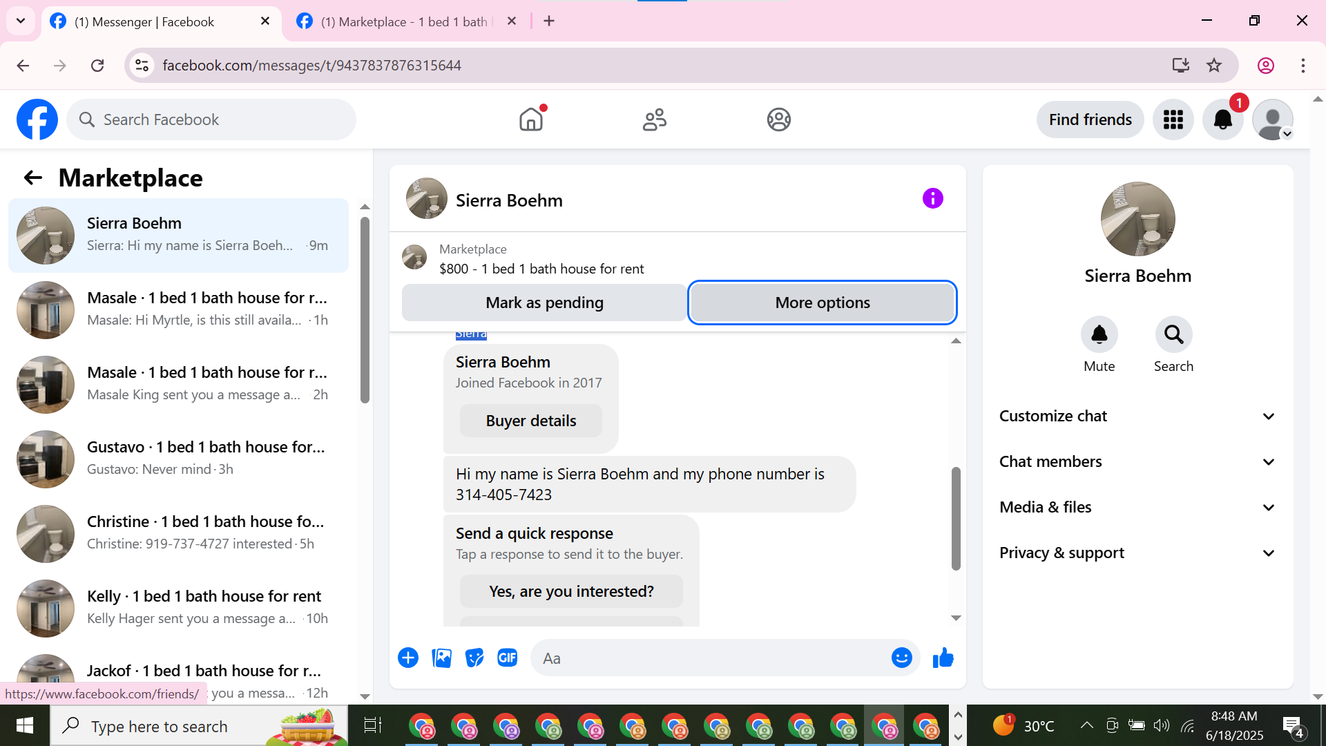This screenshot has height=746, width=1326.
Task: Open the notifications bell icon
Action: 1223,119
